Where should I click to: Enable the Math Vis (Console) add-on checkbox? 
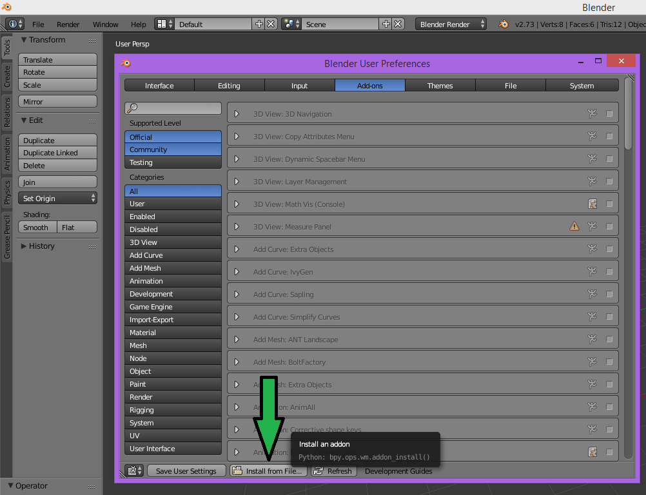pyautogui.click(x=609, y=204)
